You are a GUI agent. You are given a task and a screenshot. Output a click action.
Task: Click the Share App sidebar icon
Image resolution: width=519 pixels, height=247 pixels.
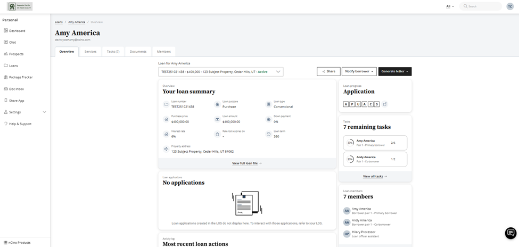pyautogui.click(x=5, y=101)
